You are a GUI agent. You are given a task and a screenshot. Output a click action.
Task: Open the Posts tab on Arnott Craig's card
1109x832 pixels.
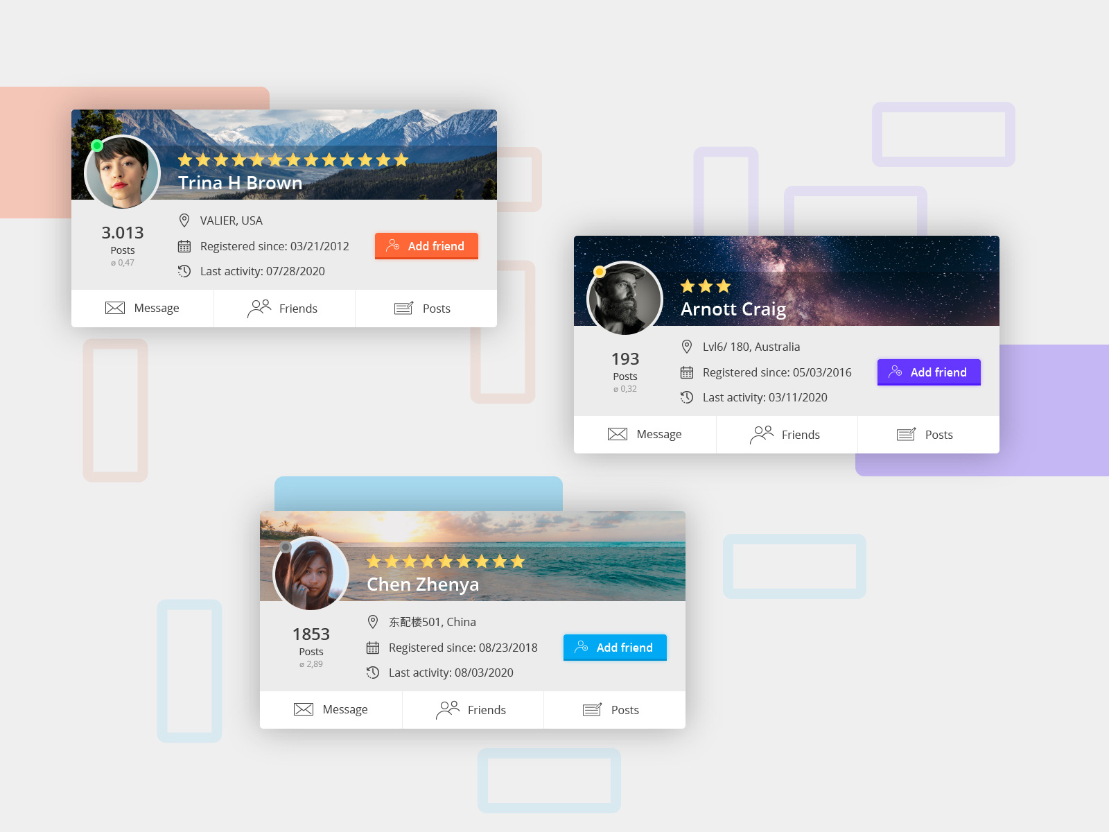pos(929,435)
